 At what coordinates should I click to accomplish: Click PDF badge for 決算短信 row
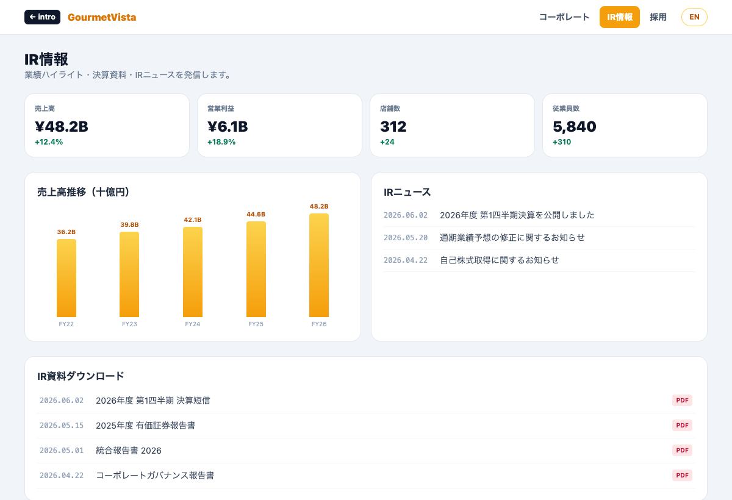point(682,401)
